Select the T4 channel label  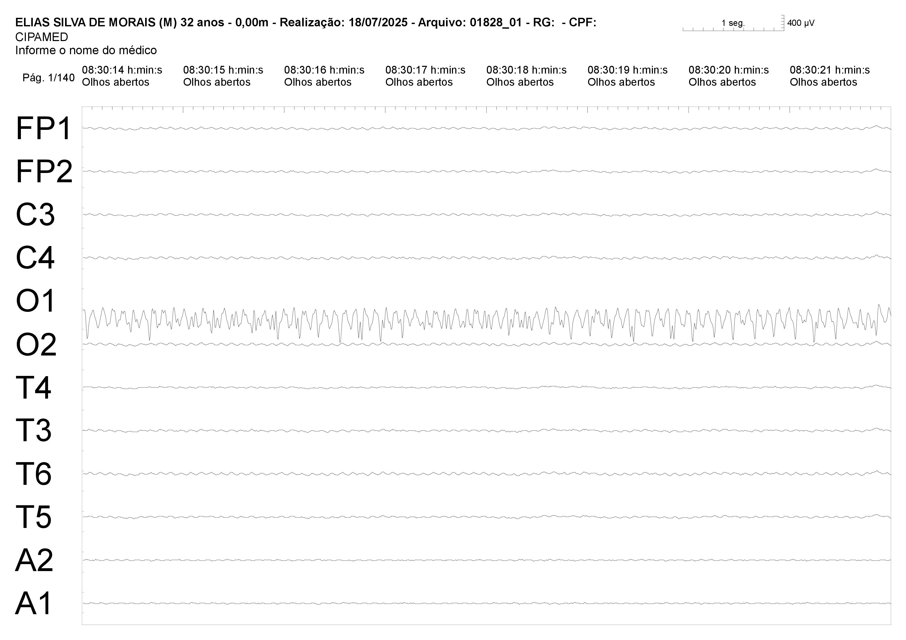(x=33, y=388)
